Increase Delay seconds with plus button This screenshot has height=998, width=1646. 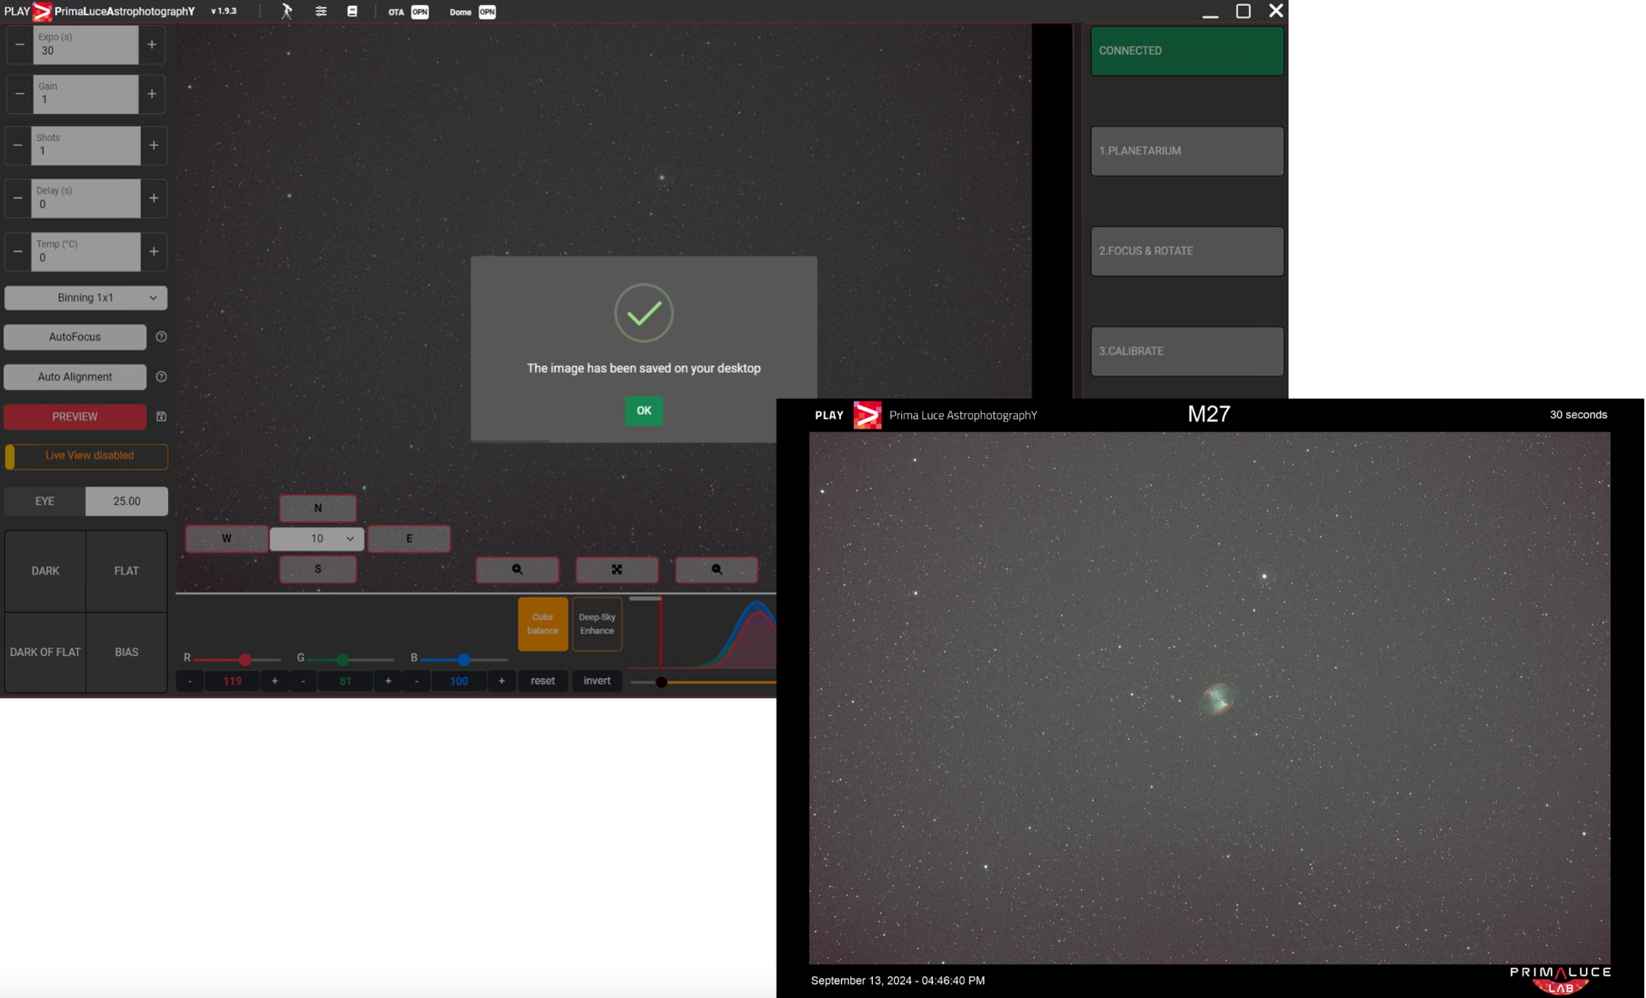(153, 198)
